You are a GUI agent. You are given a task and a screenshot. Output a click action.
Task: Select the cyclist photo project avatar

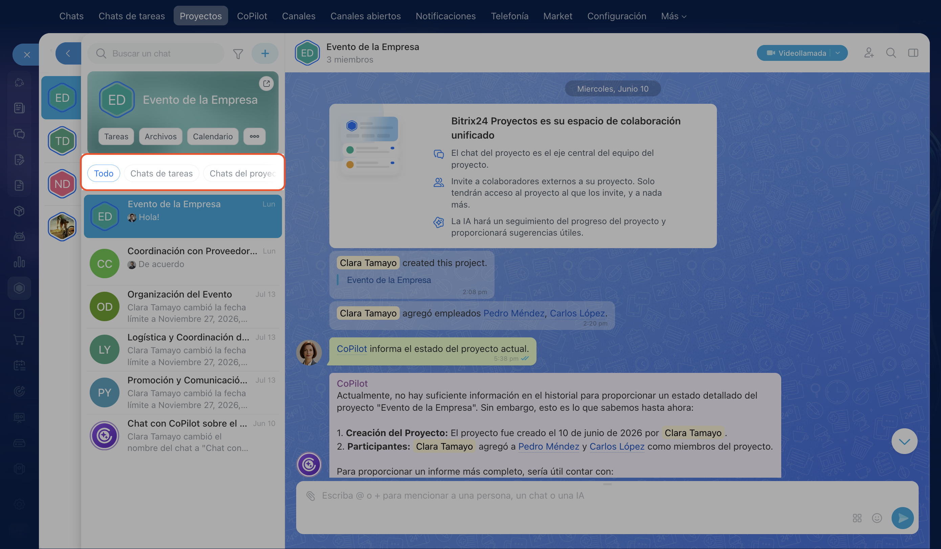coord(62,227)
